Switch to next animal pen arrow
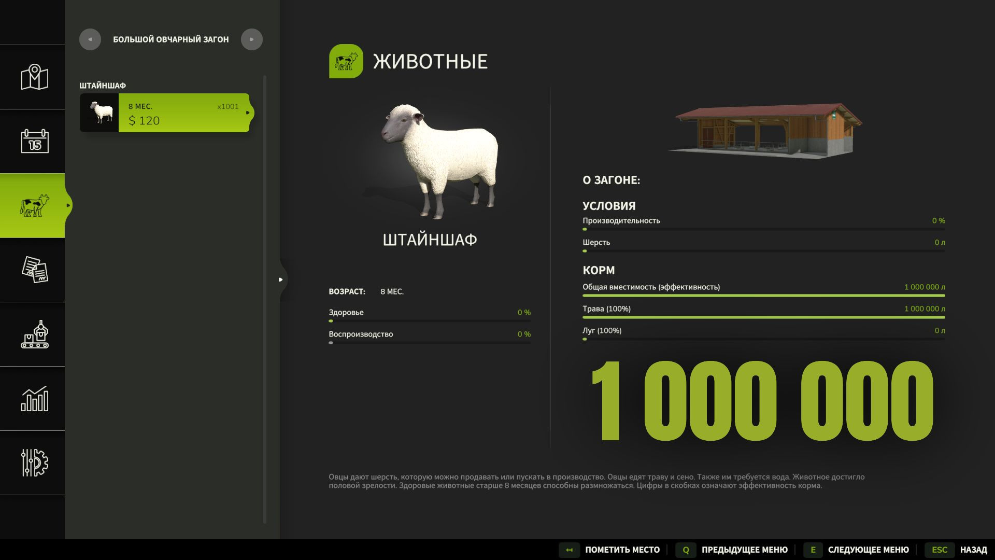 pos(252,39)
